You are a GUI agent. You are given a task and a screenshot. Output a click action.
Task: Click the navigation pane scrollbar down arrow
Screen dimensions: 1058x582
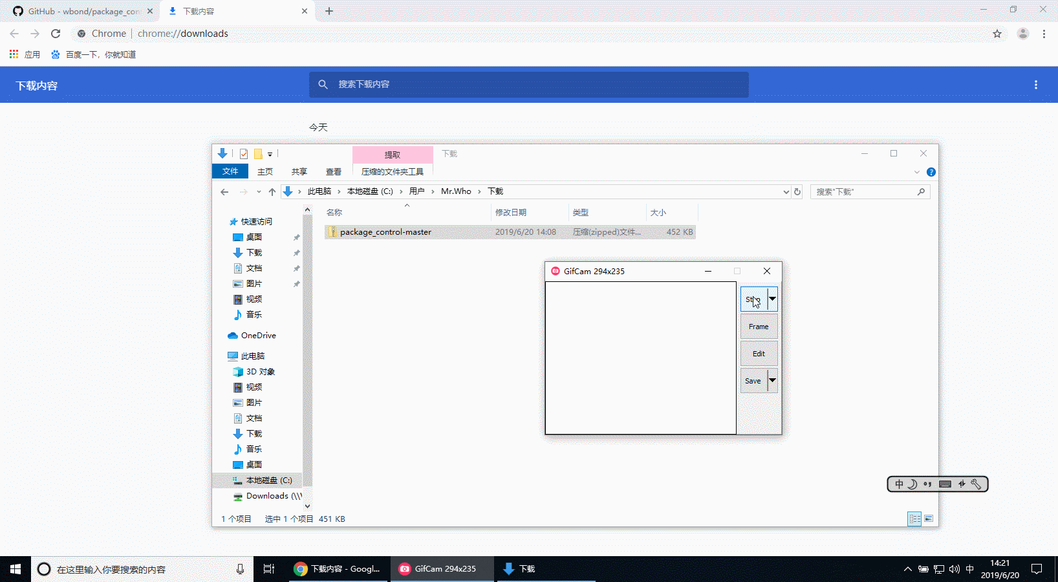coord(307,506)
